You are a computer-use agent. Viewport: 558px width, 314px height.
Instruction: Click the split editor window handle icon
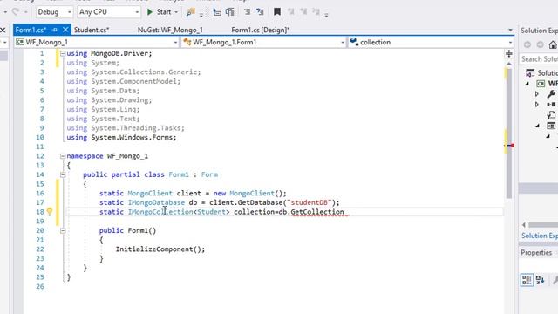click(509, 54)
